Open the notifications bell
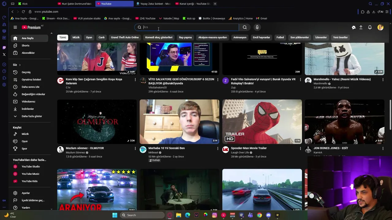This screenshot has height=220, width=392. click(370, 27)
